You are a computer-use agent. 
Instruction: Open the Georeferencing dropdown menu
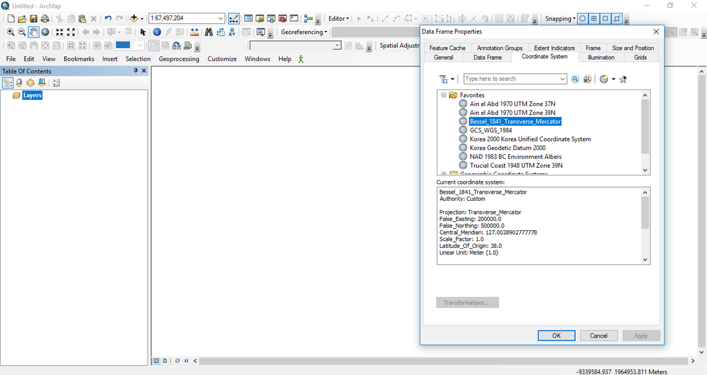coord(304,32)
